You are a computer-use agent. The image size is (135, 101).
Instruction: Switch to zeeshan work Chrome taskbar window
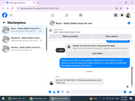click(17, 99)
